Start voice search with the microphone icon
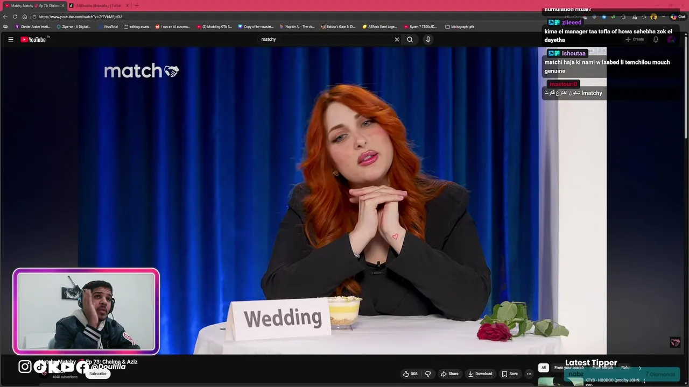689x387 pixels. 428,39
